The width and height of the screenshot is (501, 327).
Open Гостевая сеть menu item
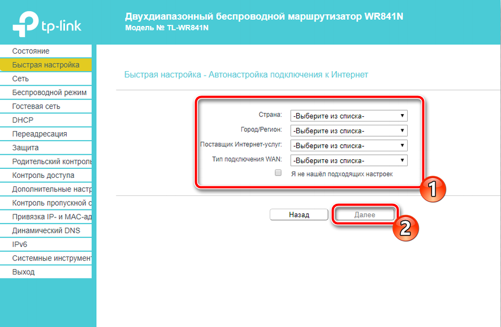36,106
